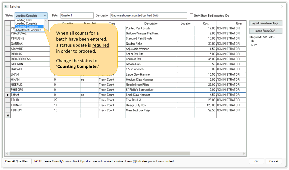Click the right arrow of horizontal scrollbar
The width and height of the screenshot is (289, 170).
pos(244,153)
